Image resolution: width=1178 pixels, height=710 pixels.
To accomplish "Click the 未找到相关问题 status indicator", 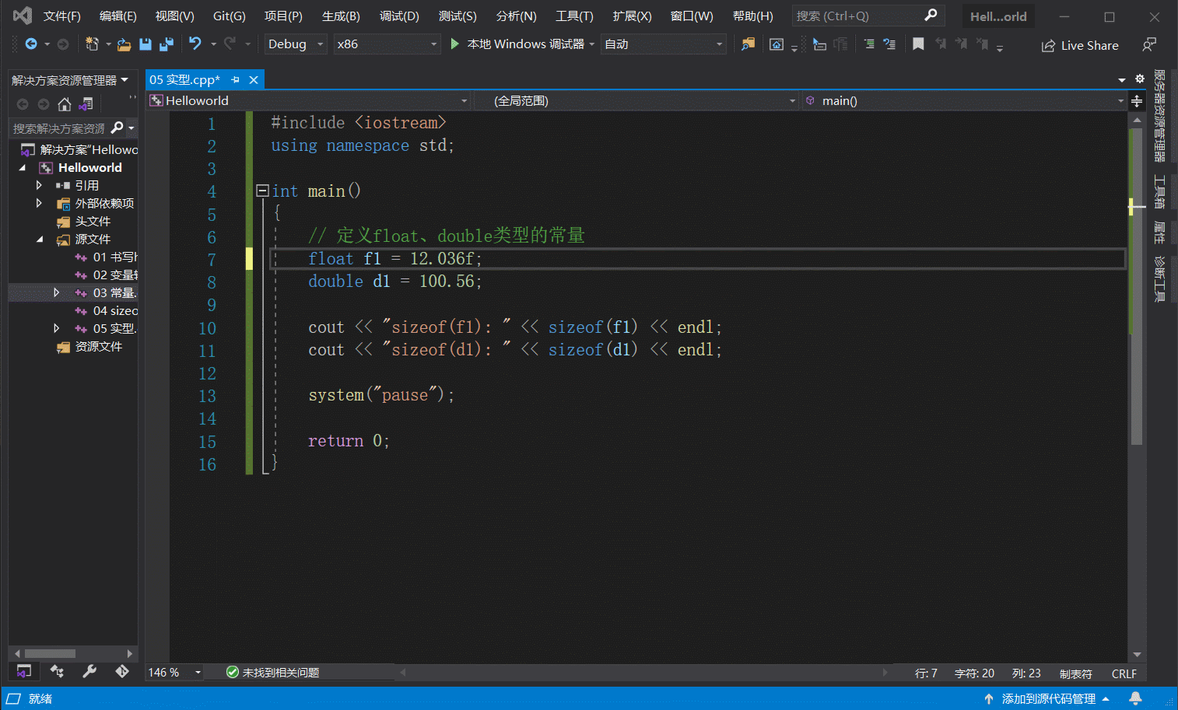I will (272, 673).
